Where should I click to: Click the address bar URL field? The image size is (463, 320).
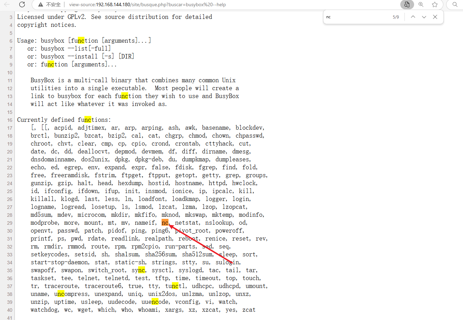tap(147, 4)
